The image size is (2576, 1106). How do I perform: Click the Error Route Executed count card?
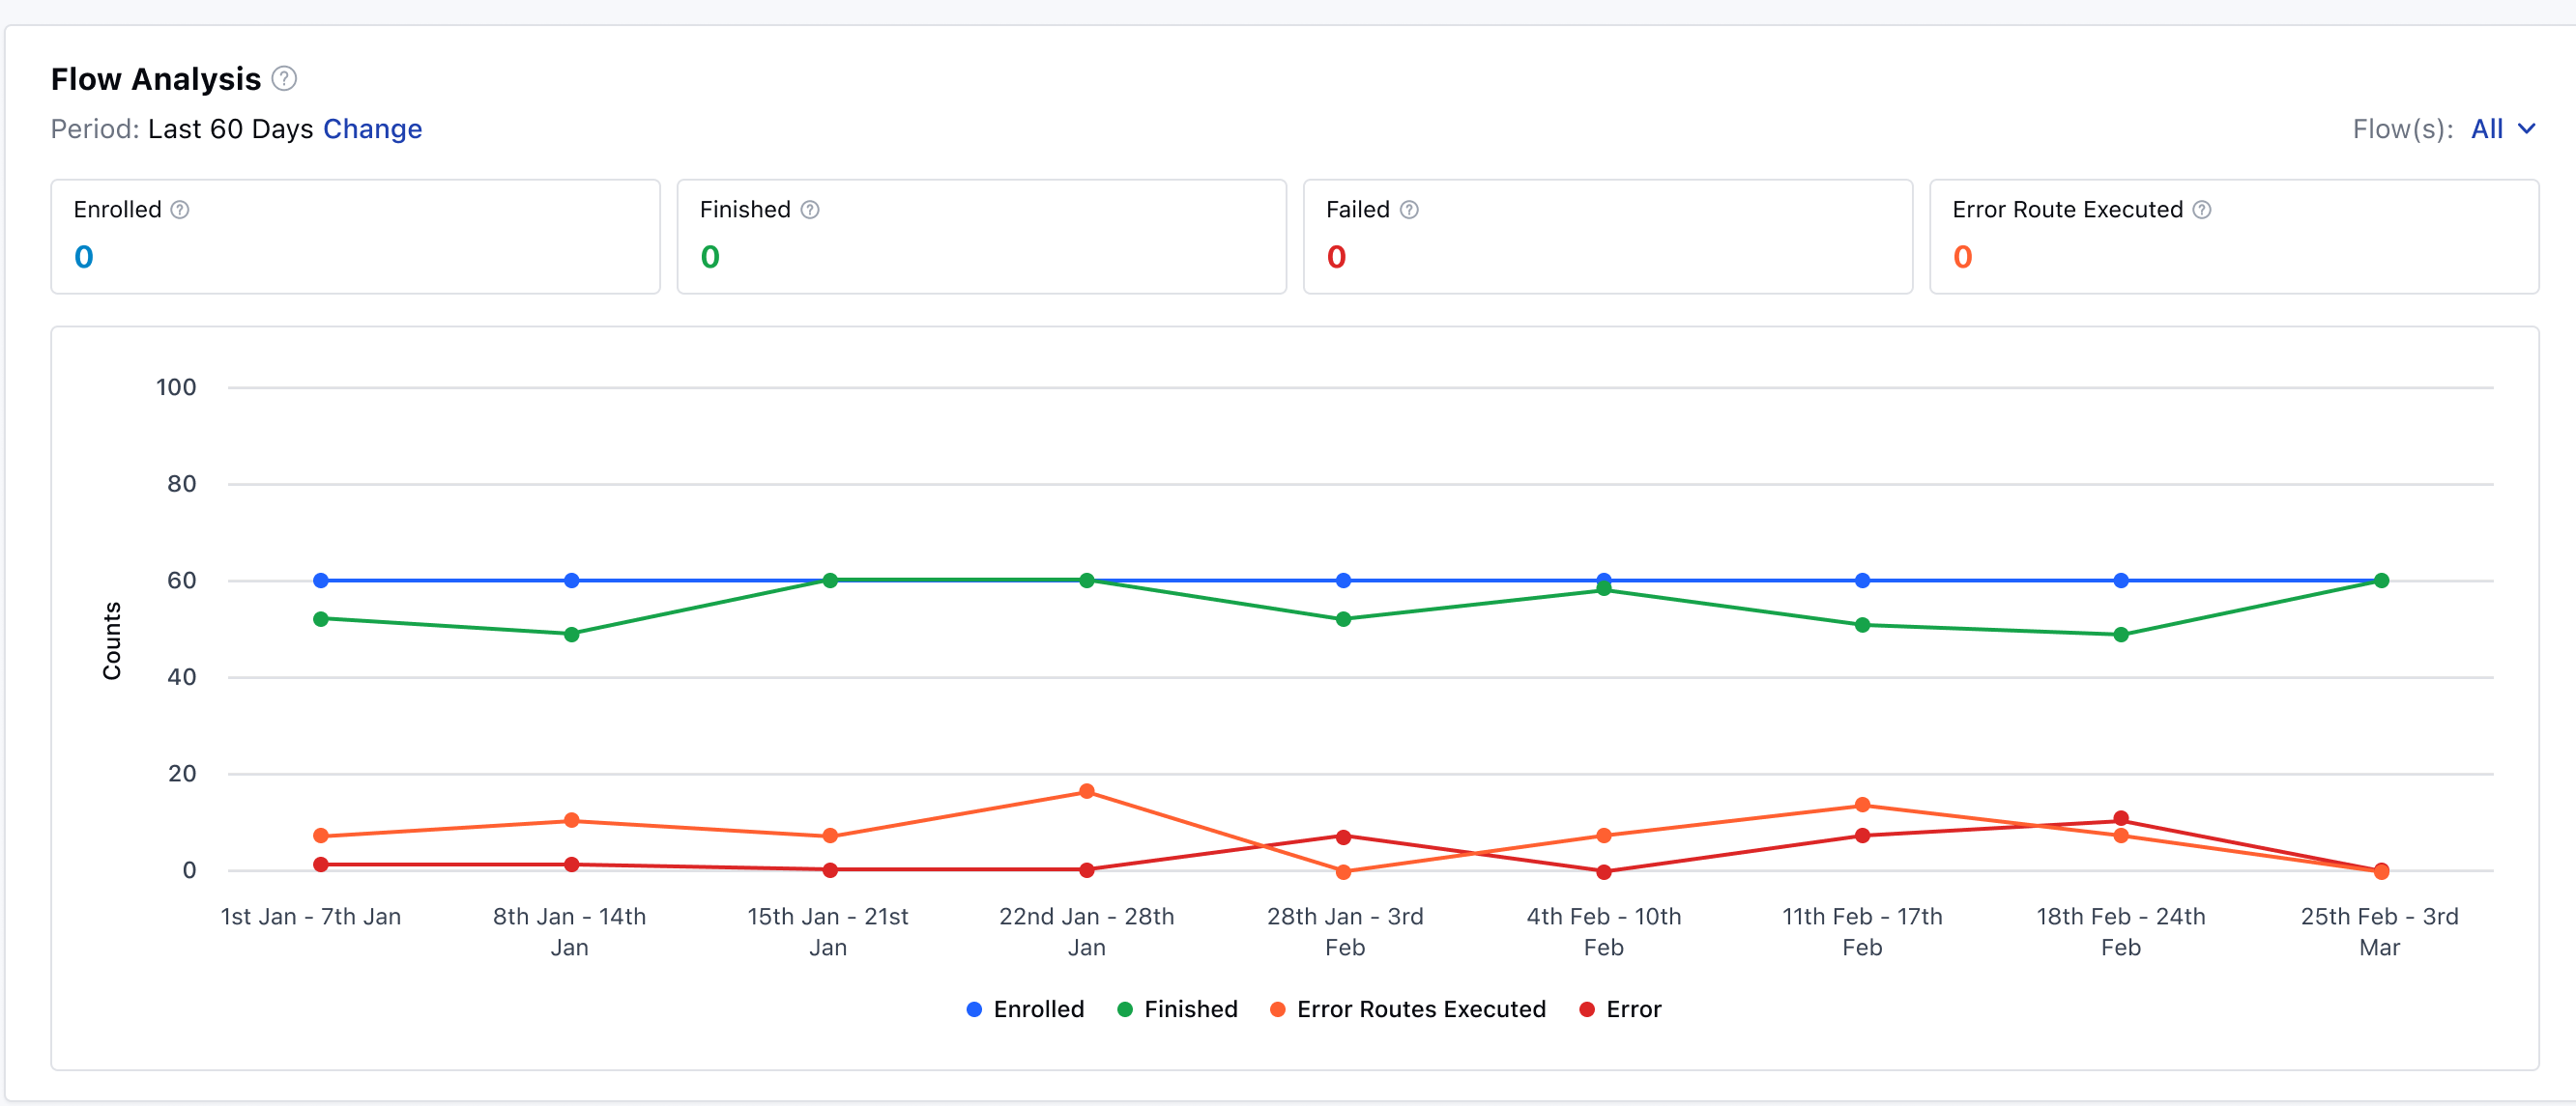2233,237
